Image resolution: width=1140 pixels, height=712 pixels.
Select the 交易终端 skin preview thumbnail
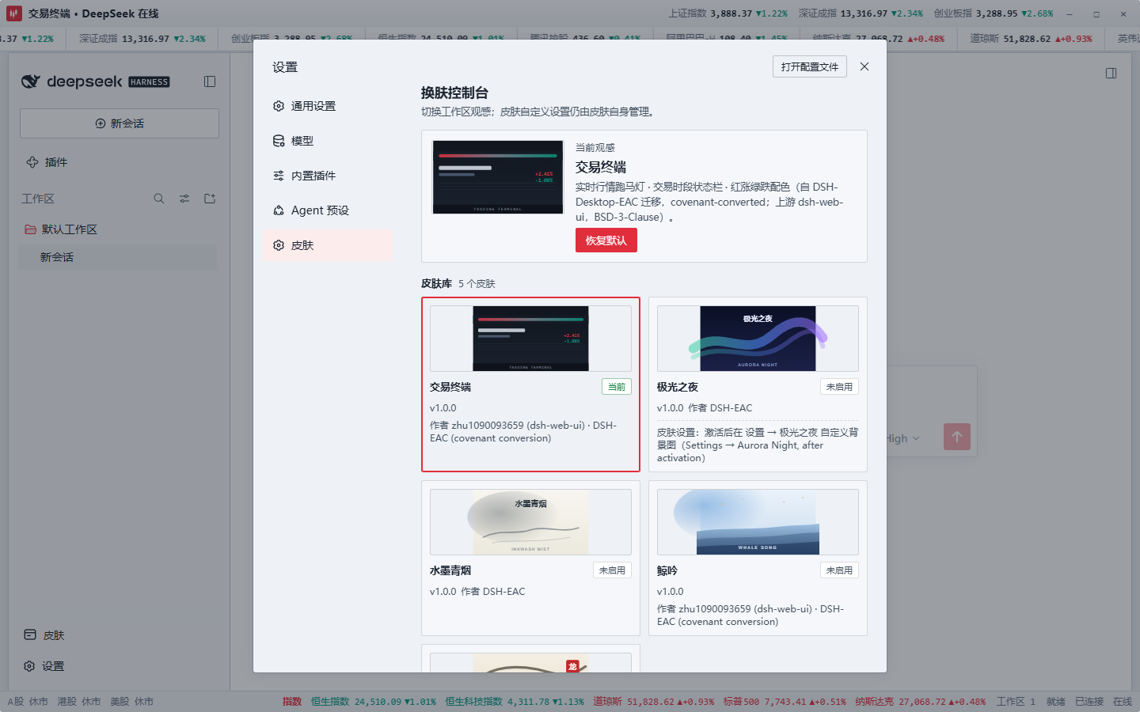tap(530, 339)
